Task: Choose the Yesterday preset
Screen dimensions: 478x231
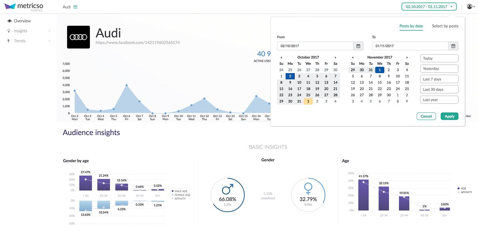Action: (439, 69)
